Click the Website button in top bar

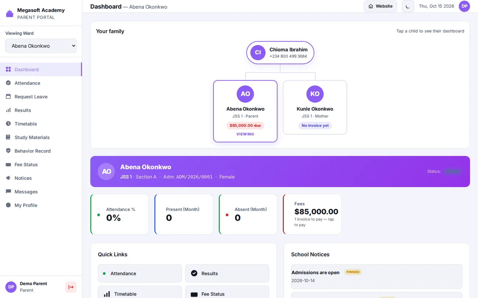pyautogui.click(x=380, y=6)
